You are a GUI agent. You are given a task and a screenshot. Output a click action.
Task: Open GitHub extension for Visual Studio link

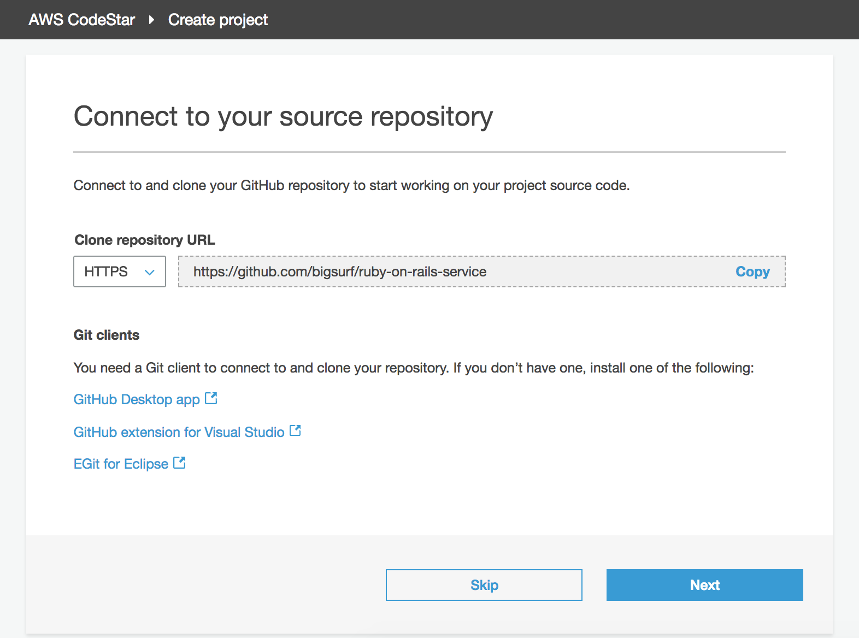click(179, 432)
